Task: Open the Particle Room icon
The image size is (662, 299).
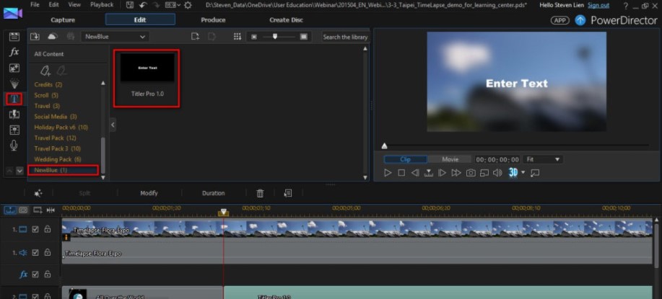Action: pos(14,84)
